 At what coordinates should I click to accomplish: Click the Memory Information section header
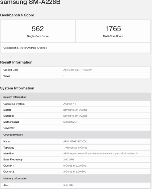coord(76,178)
